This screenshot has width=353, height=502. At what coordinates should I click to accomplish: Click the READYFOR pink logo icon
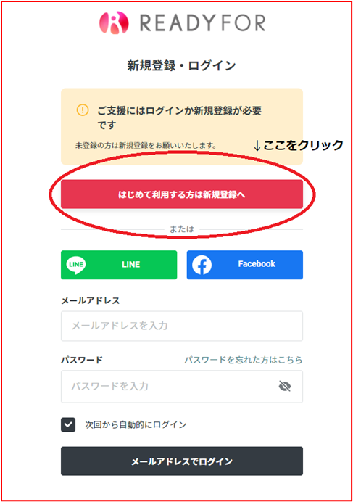point(114,22)
